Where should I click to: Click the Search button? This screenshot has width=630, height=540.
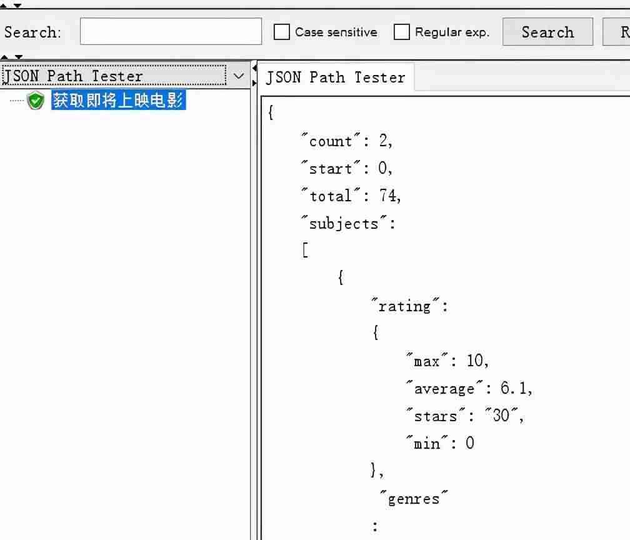[547, 32]
